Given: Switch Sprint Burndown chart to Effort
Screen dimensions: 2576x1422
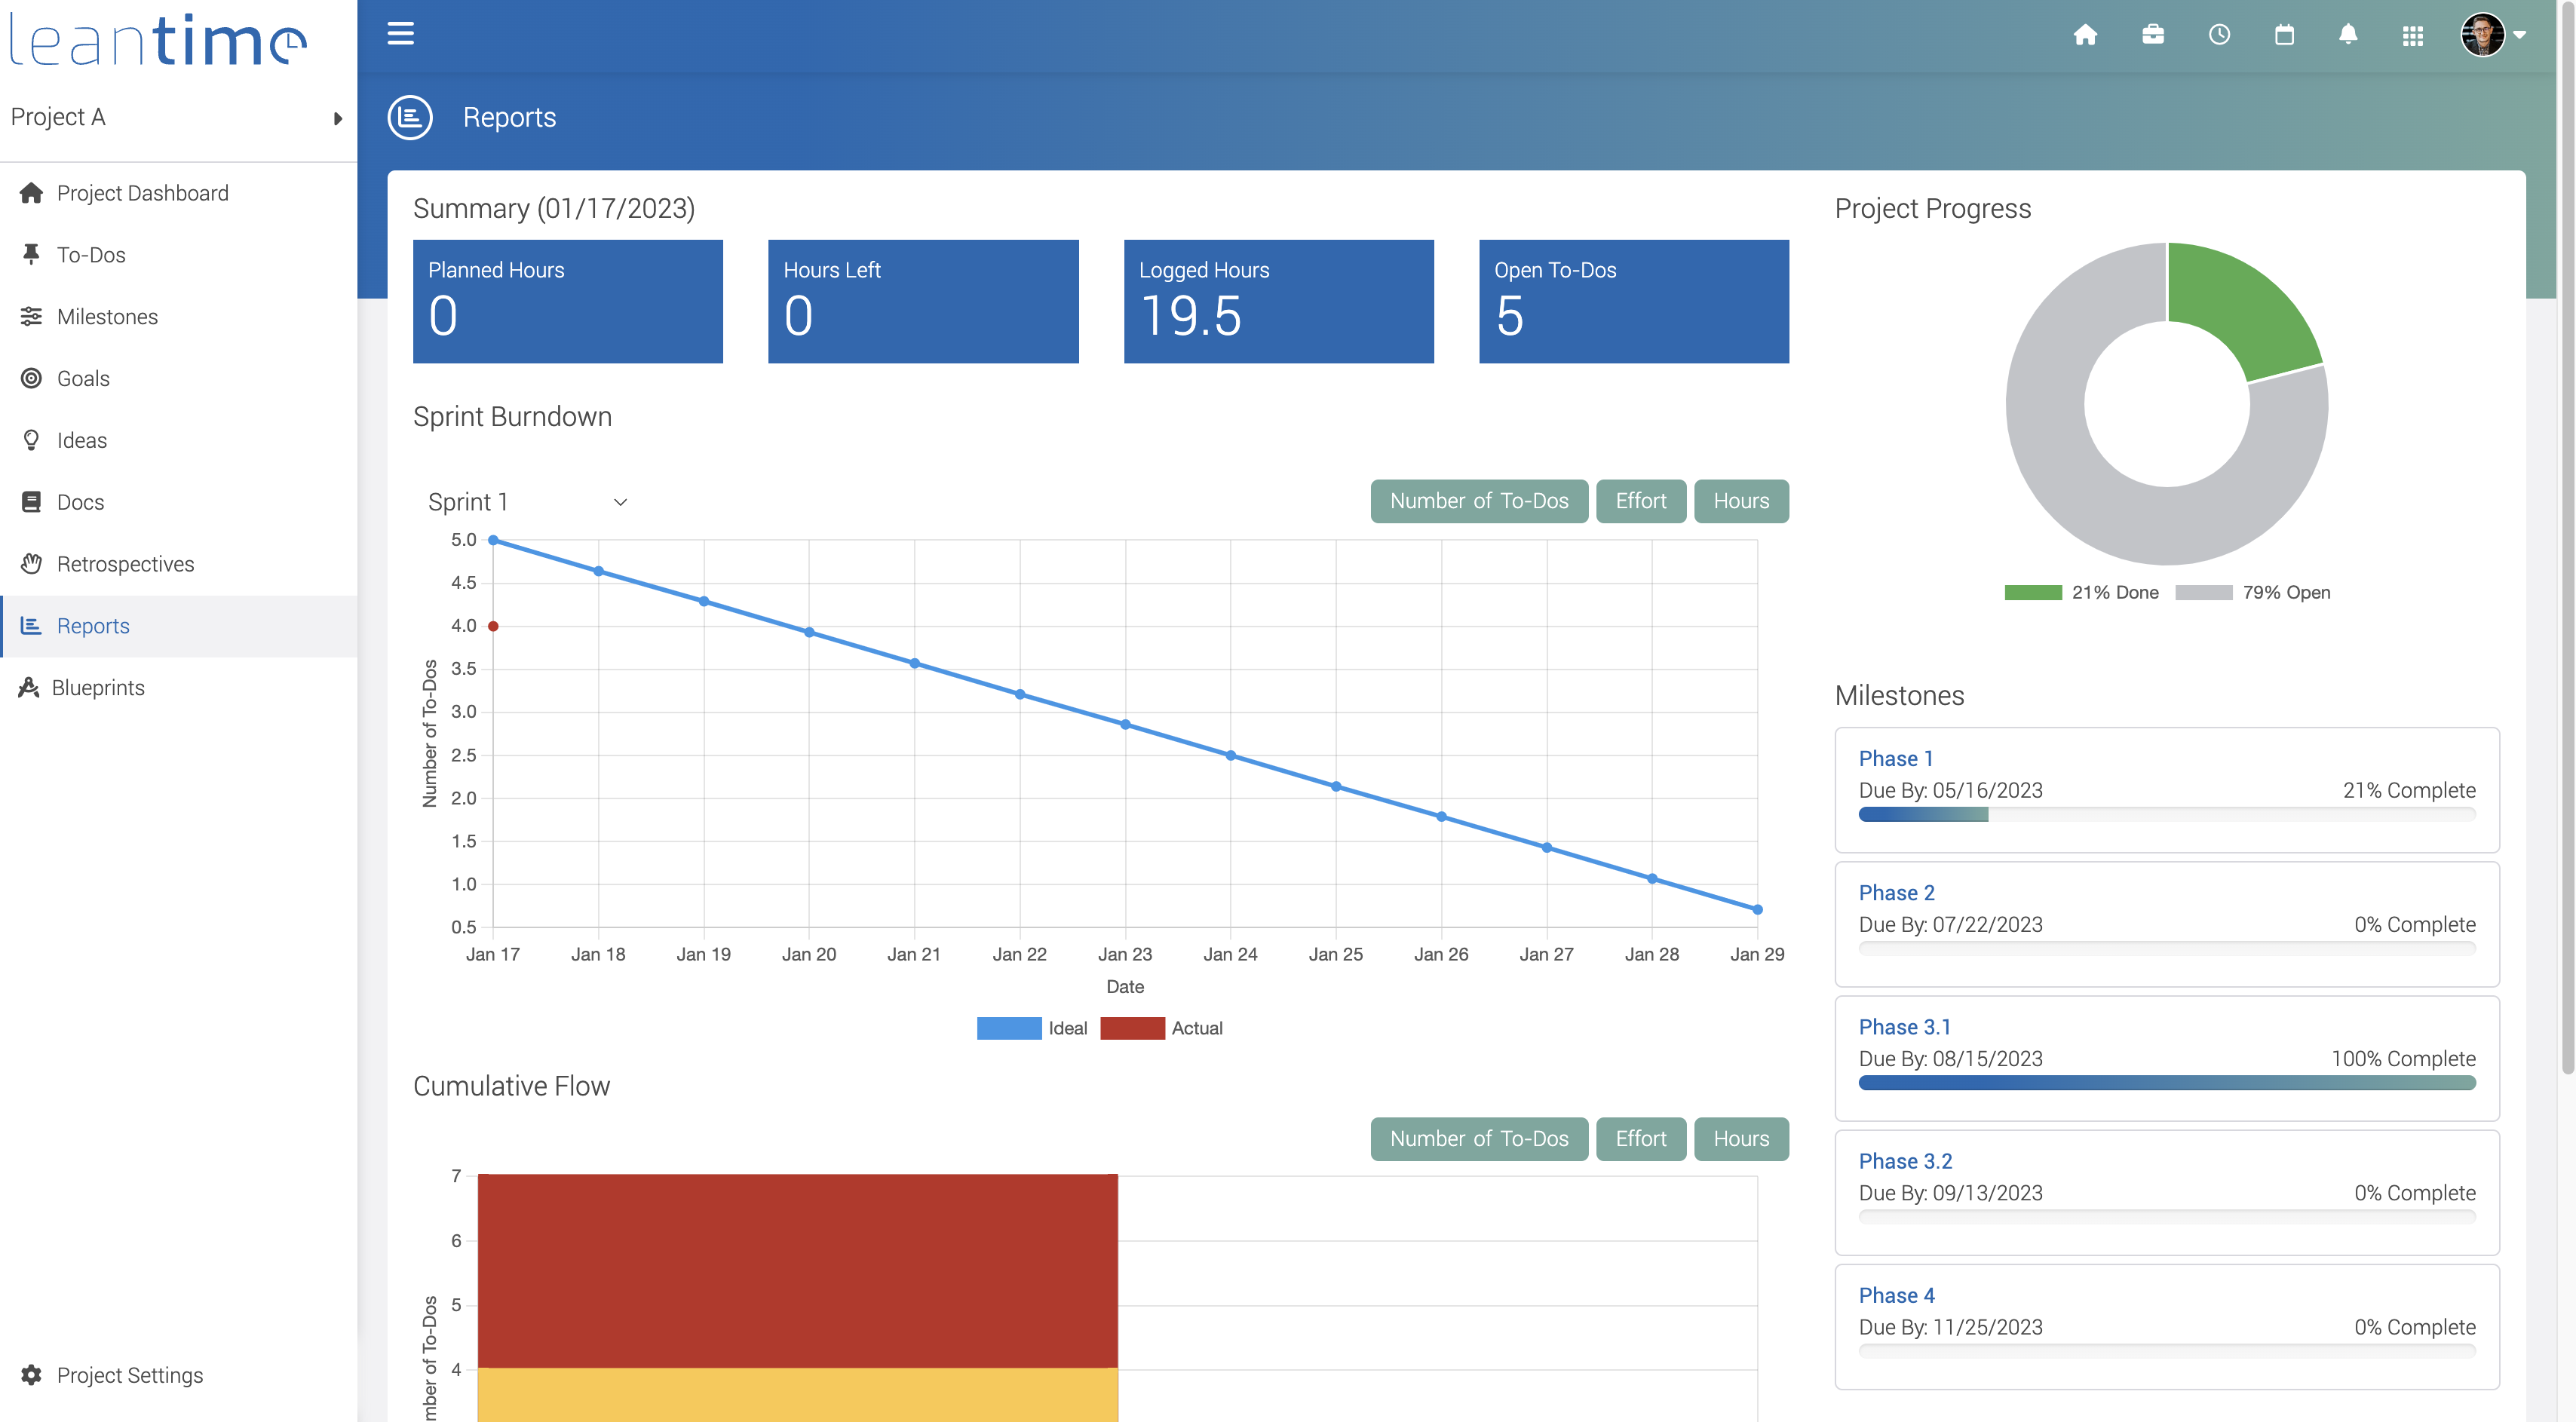Looking at the screenshot, I should [x=1640, y=501].
